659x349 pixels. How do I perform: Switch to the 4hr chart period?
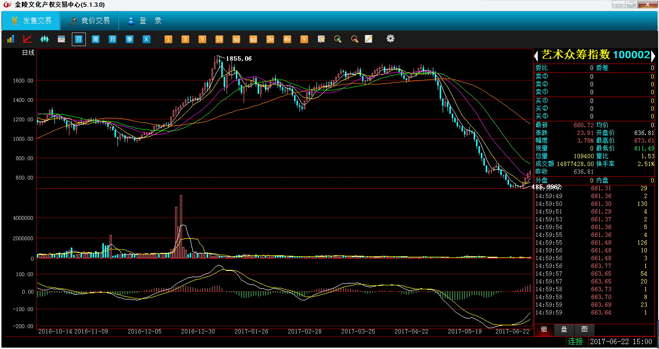click(287, 39)
